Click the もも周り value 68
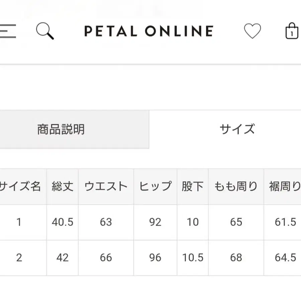Image resolution: width=301 pixels, height=301 pixels. pyautogui.click(x=236, y=258)
